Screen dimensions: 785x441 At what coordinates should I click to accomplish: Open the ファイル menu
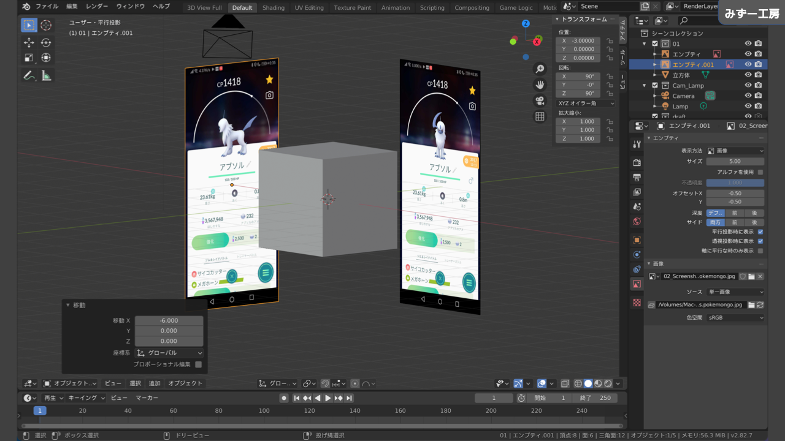tap(47, 6)
